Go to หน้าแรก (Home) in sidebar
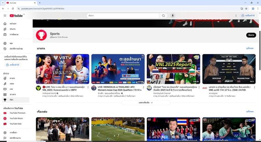Image resolution: width=261 pixels, height=142 pixels. [x=13, y=24]
